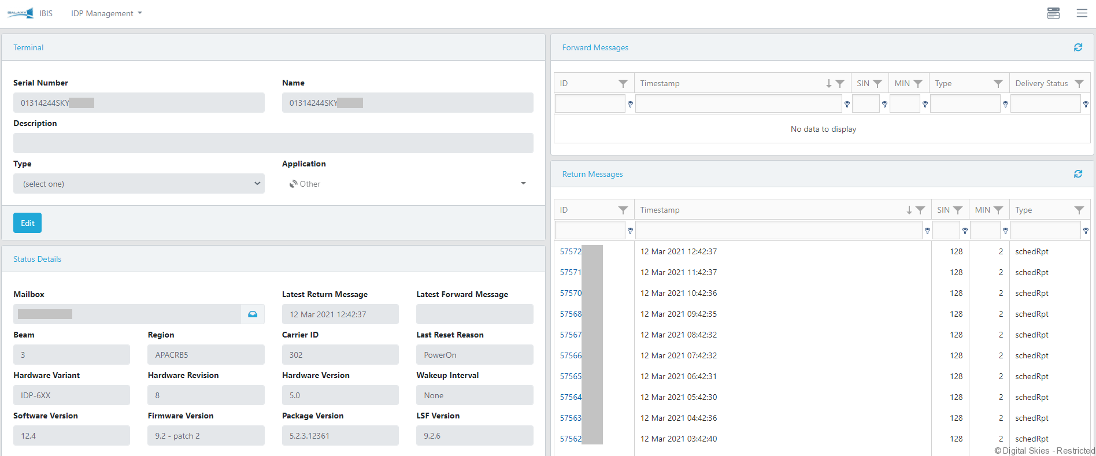Image resolution: width=1096 pixels, height=456 pixels.
Task: Click the mailbox inbox icon button
Action: 253,314
